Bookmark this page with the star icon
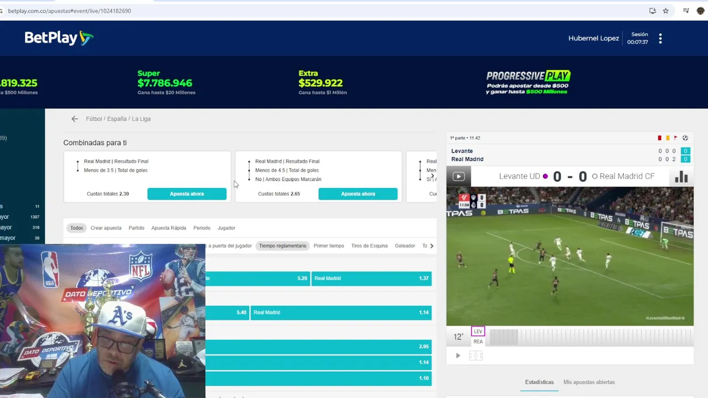This screenshot has width=708, height=398. point(666,11)
